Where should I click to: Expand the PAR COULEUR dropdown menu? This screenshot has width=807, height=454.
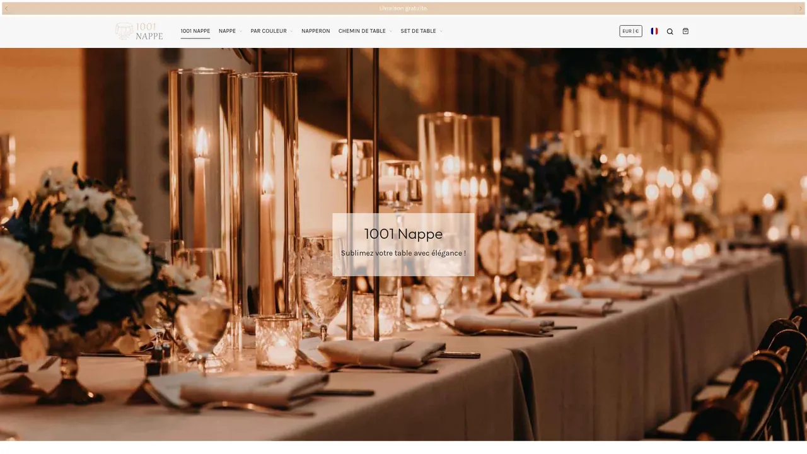pos(272,31)
